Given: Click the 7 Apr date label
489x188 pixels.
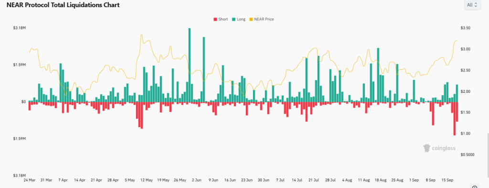Looking at the screenshot, I should 63,180.
